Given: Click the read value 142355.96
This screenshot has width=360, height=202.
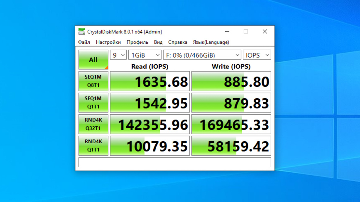Looking at the screenshot, I should pos(150,124).
